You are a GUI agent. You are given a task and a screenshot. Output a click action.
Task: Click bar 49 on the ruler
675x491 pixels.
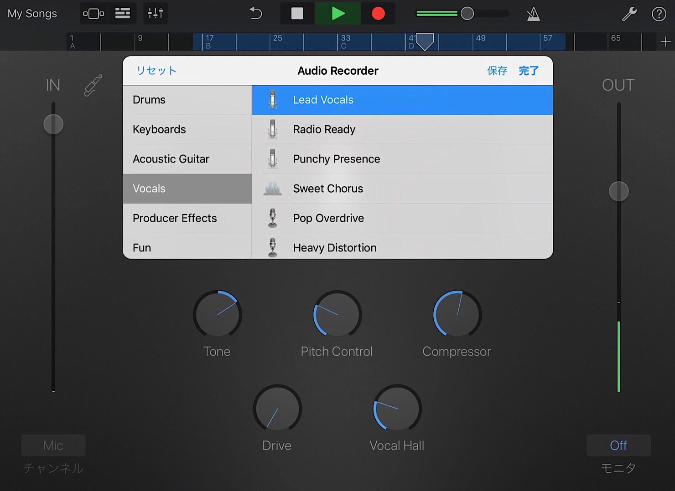[x=481, y=38]
